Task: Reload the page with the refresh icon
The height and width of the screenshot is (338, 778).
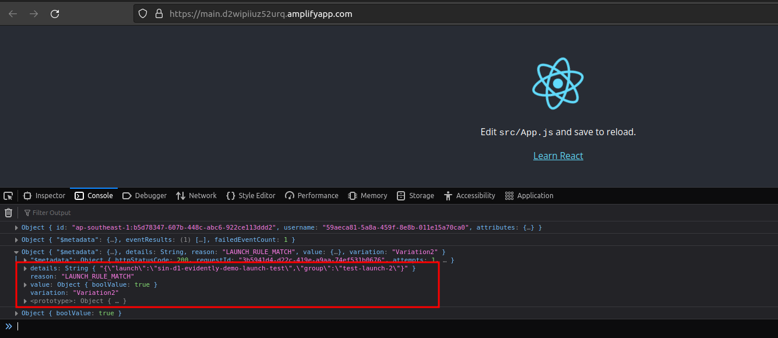Action: coord(55,14)
